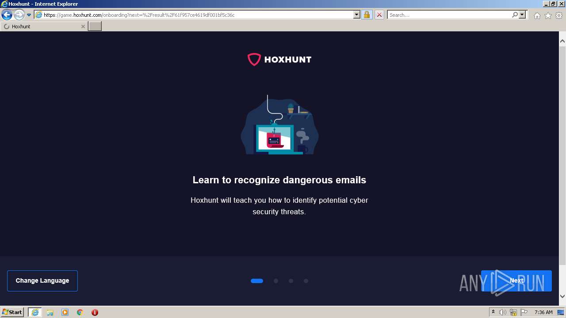This screenshot has height=318, width=566.
Task: Click the Internet Explorer title bar icon
Action: click(x=4, y=4)
